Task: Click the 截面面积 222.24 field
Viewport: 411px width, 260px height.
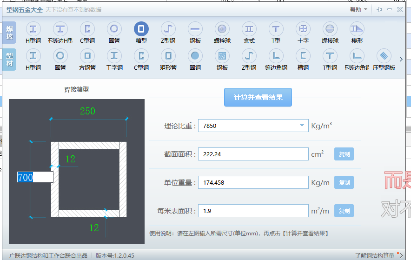Action: click(x=253, y=154)
